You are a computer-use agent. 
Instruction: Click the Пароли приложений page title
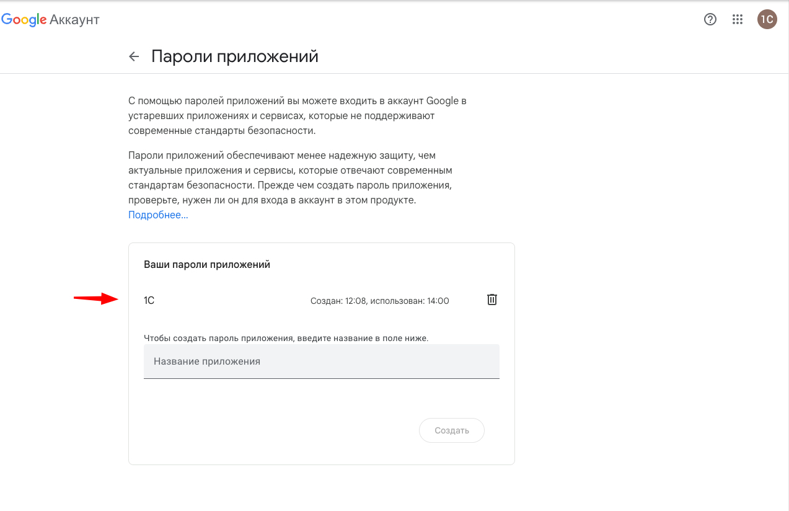[235, 57]
